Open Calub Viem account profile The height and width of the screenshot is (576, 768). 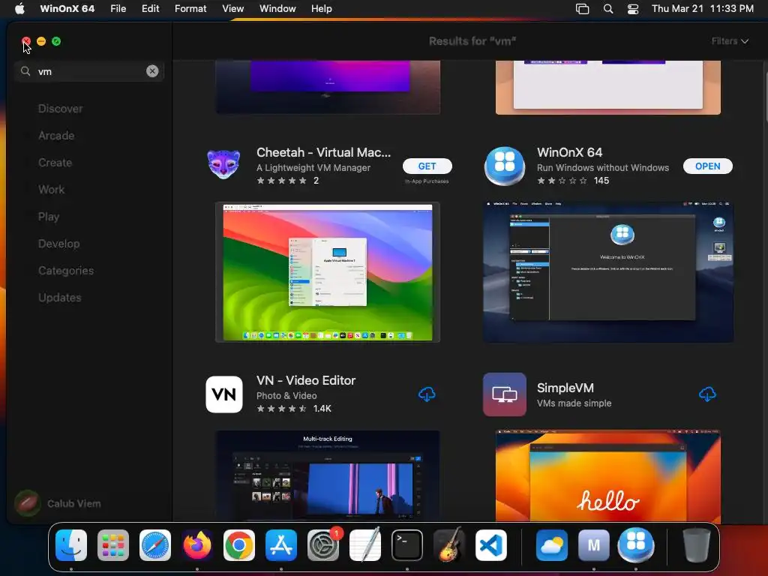[x=58, y=503]
